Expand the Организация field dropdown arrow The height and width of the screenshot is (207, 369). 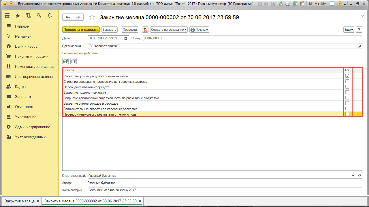click(x=353, y=46)
